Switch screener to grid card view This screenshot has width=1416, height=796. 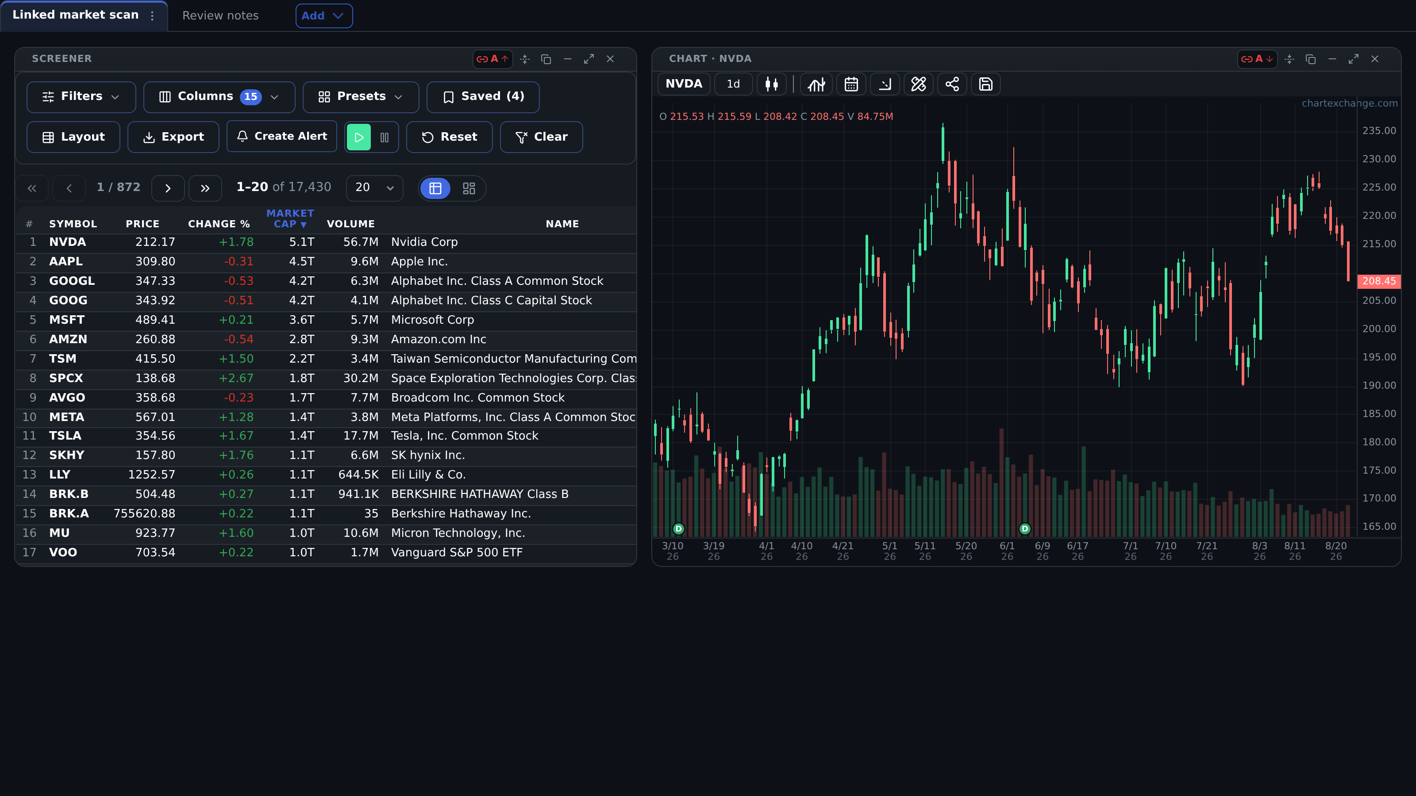[x=469, y=188]
